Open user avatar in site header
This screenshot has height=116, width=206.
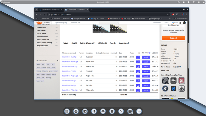(x=185, y=23)
